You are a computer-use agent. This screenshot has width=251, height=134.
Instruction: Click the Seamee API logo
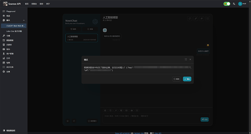click(x=12, y=4)
